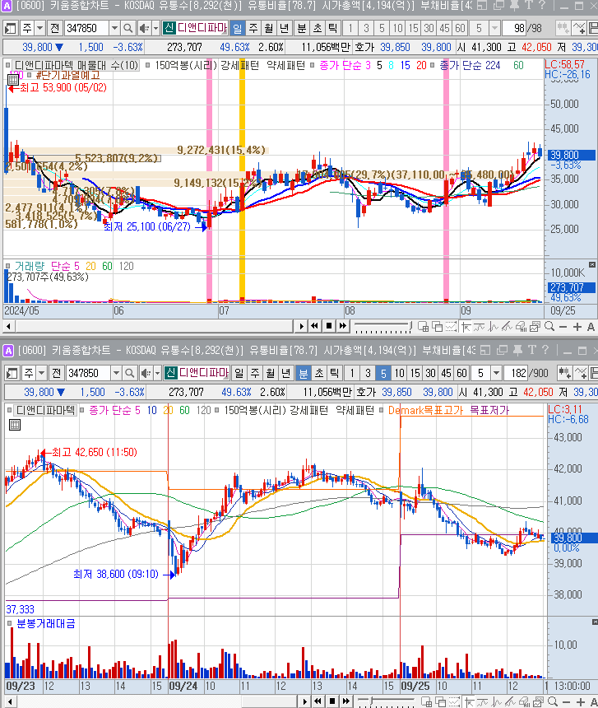Click 거래량 volume indicator label in upper chart

[30, 267]
